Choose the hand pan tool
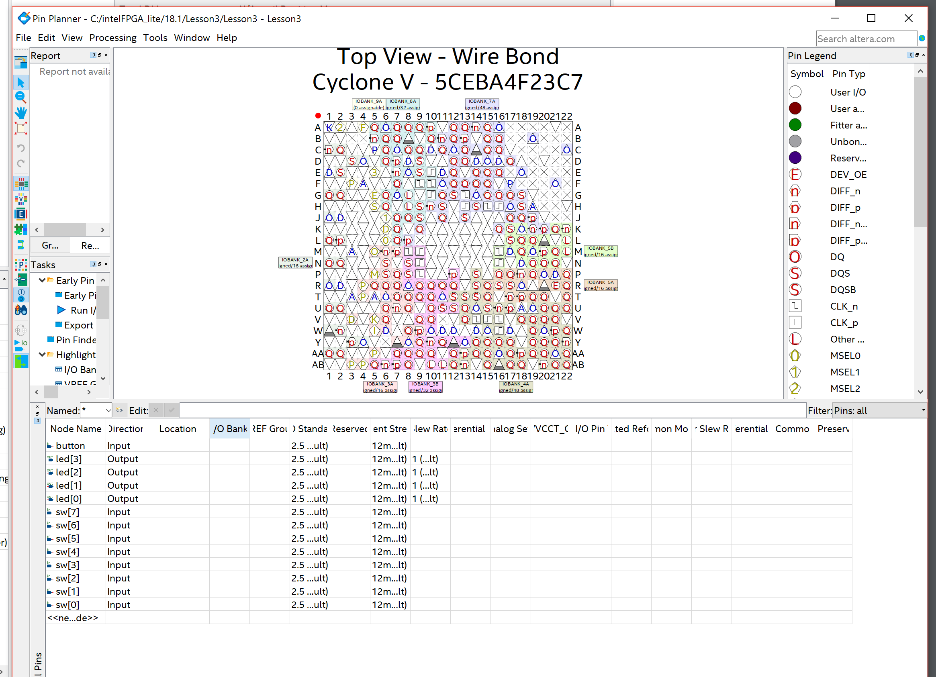Screen dimensions: 936x677 (20, 112)
